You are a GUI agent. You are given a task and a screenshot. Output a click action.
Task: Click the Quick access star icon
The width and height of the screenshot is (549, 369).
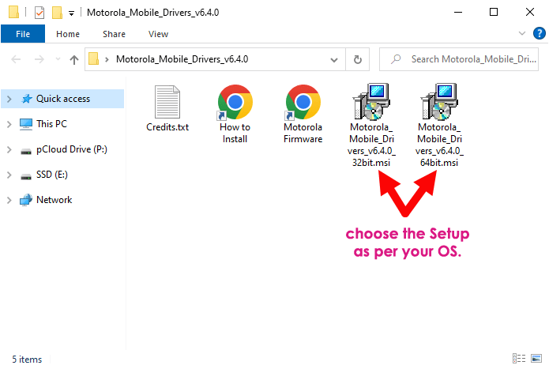[27, 99]
